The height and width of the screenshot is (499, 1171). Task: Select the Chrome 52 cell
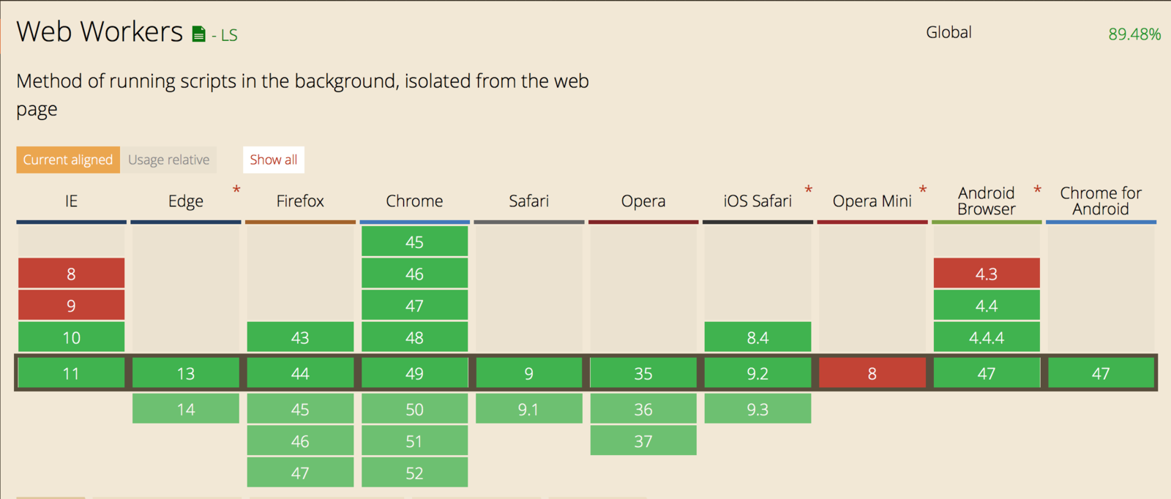[x=414, y=473]
